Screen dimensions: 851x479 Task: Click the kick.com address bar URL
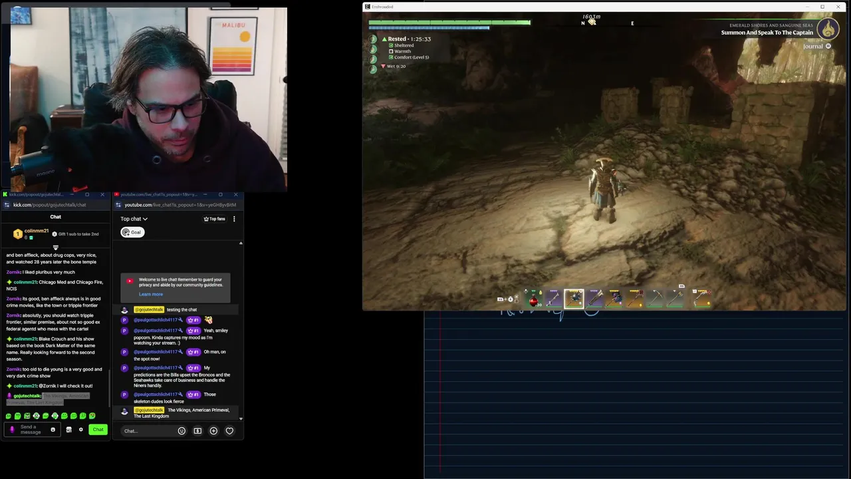click(50, 205)
